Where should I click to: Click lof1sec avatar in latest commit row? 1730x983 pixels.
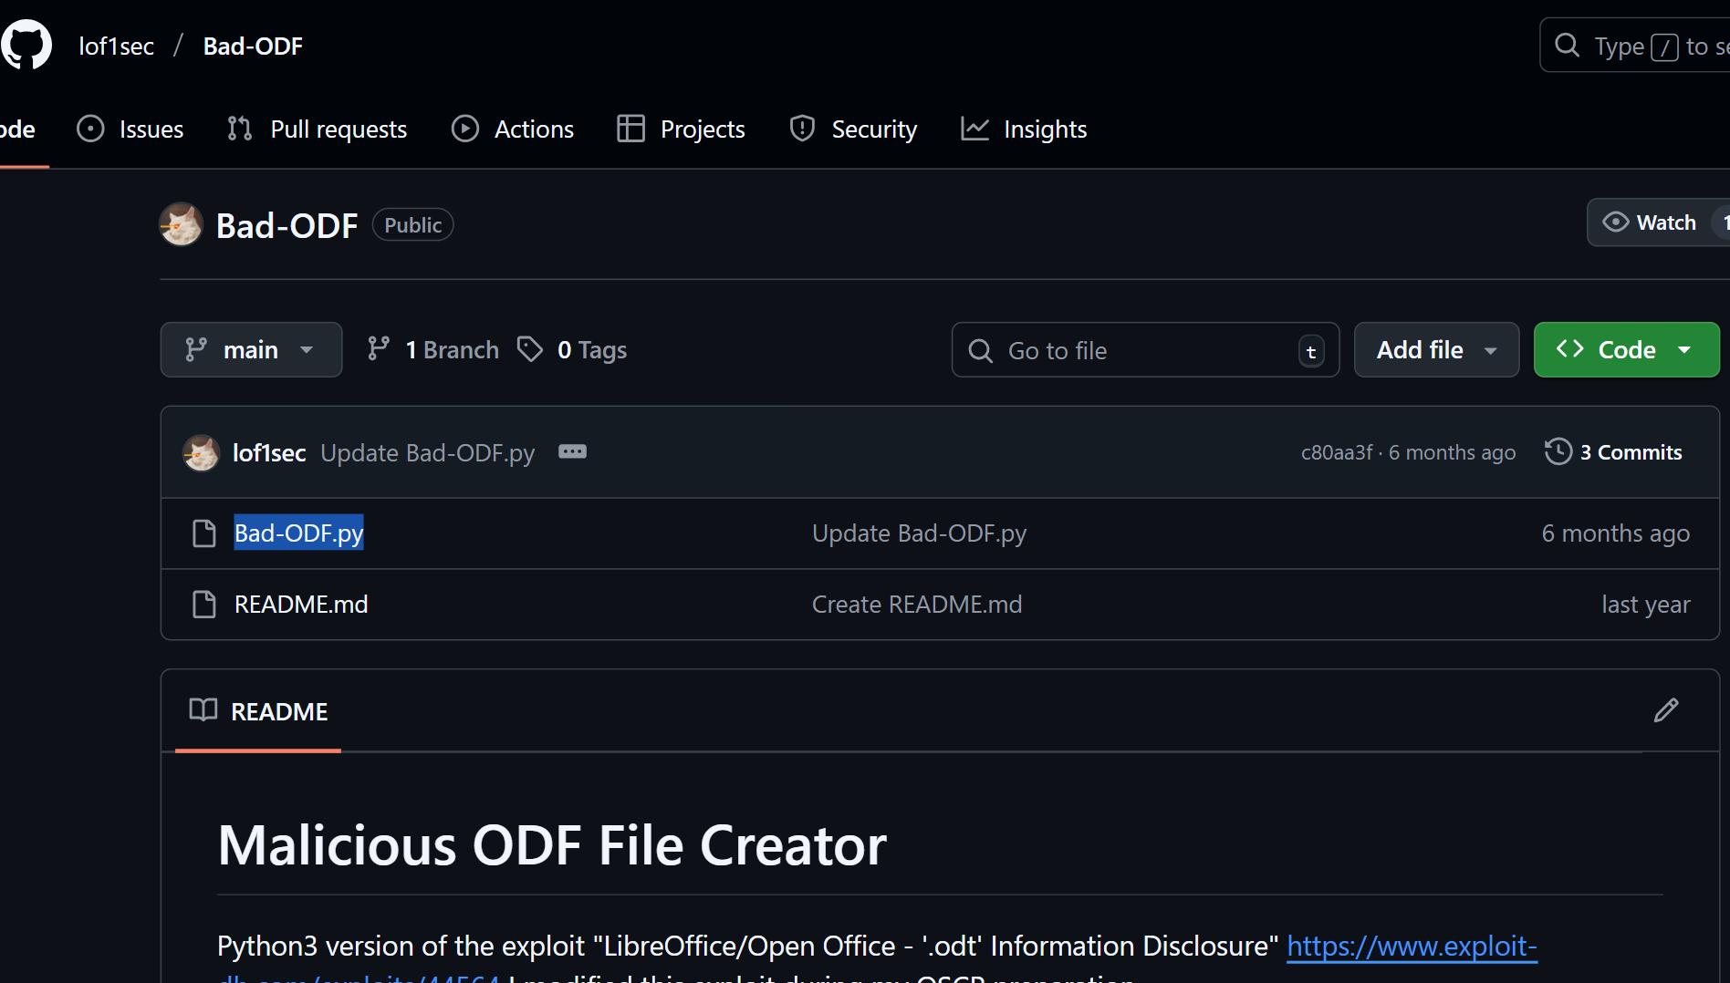[201, 452]
